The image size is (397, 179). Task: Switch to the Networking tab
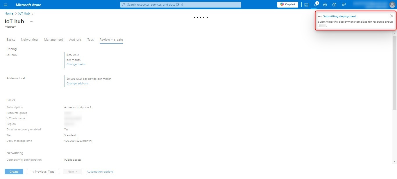[x=29, y=40]
